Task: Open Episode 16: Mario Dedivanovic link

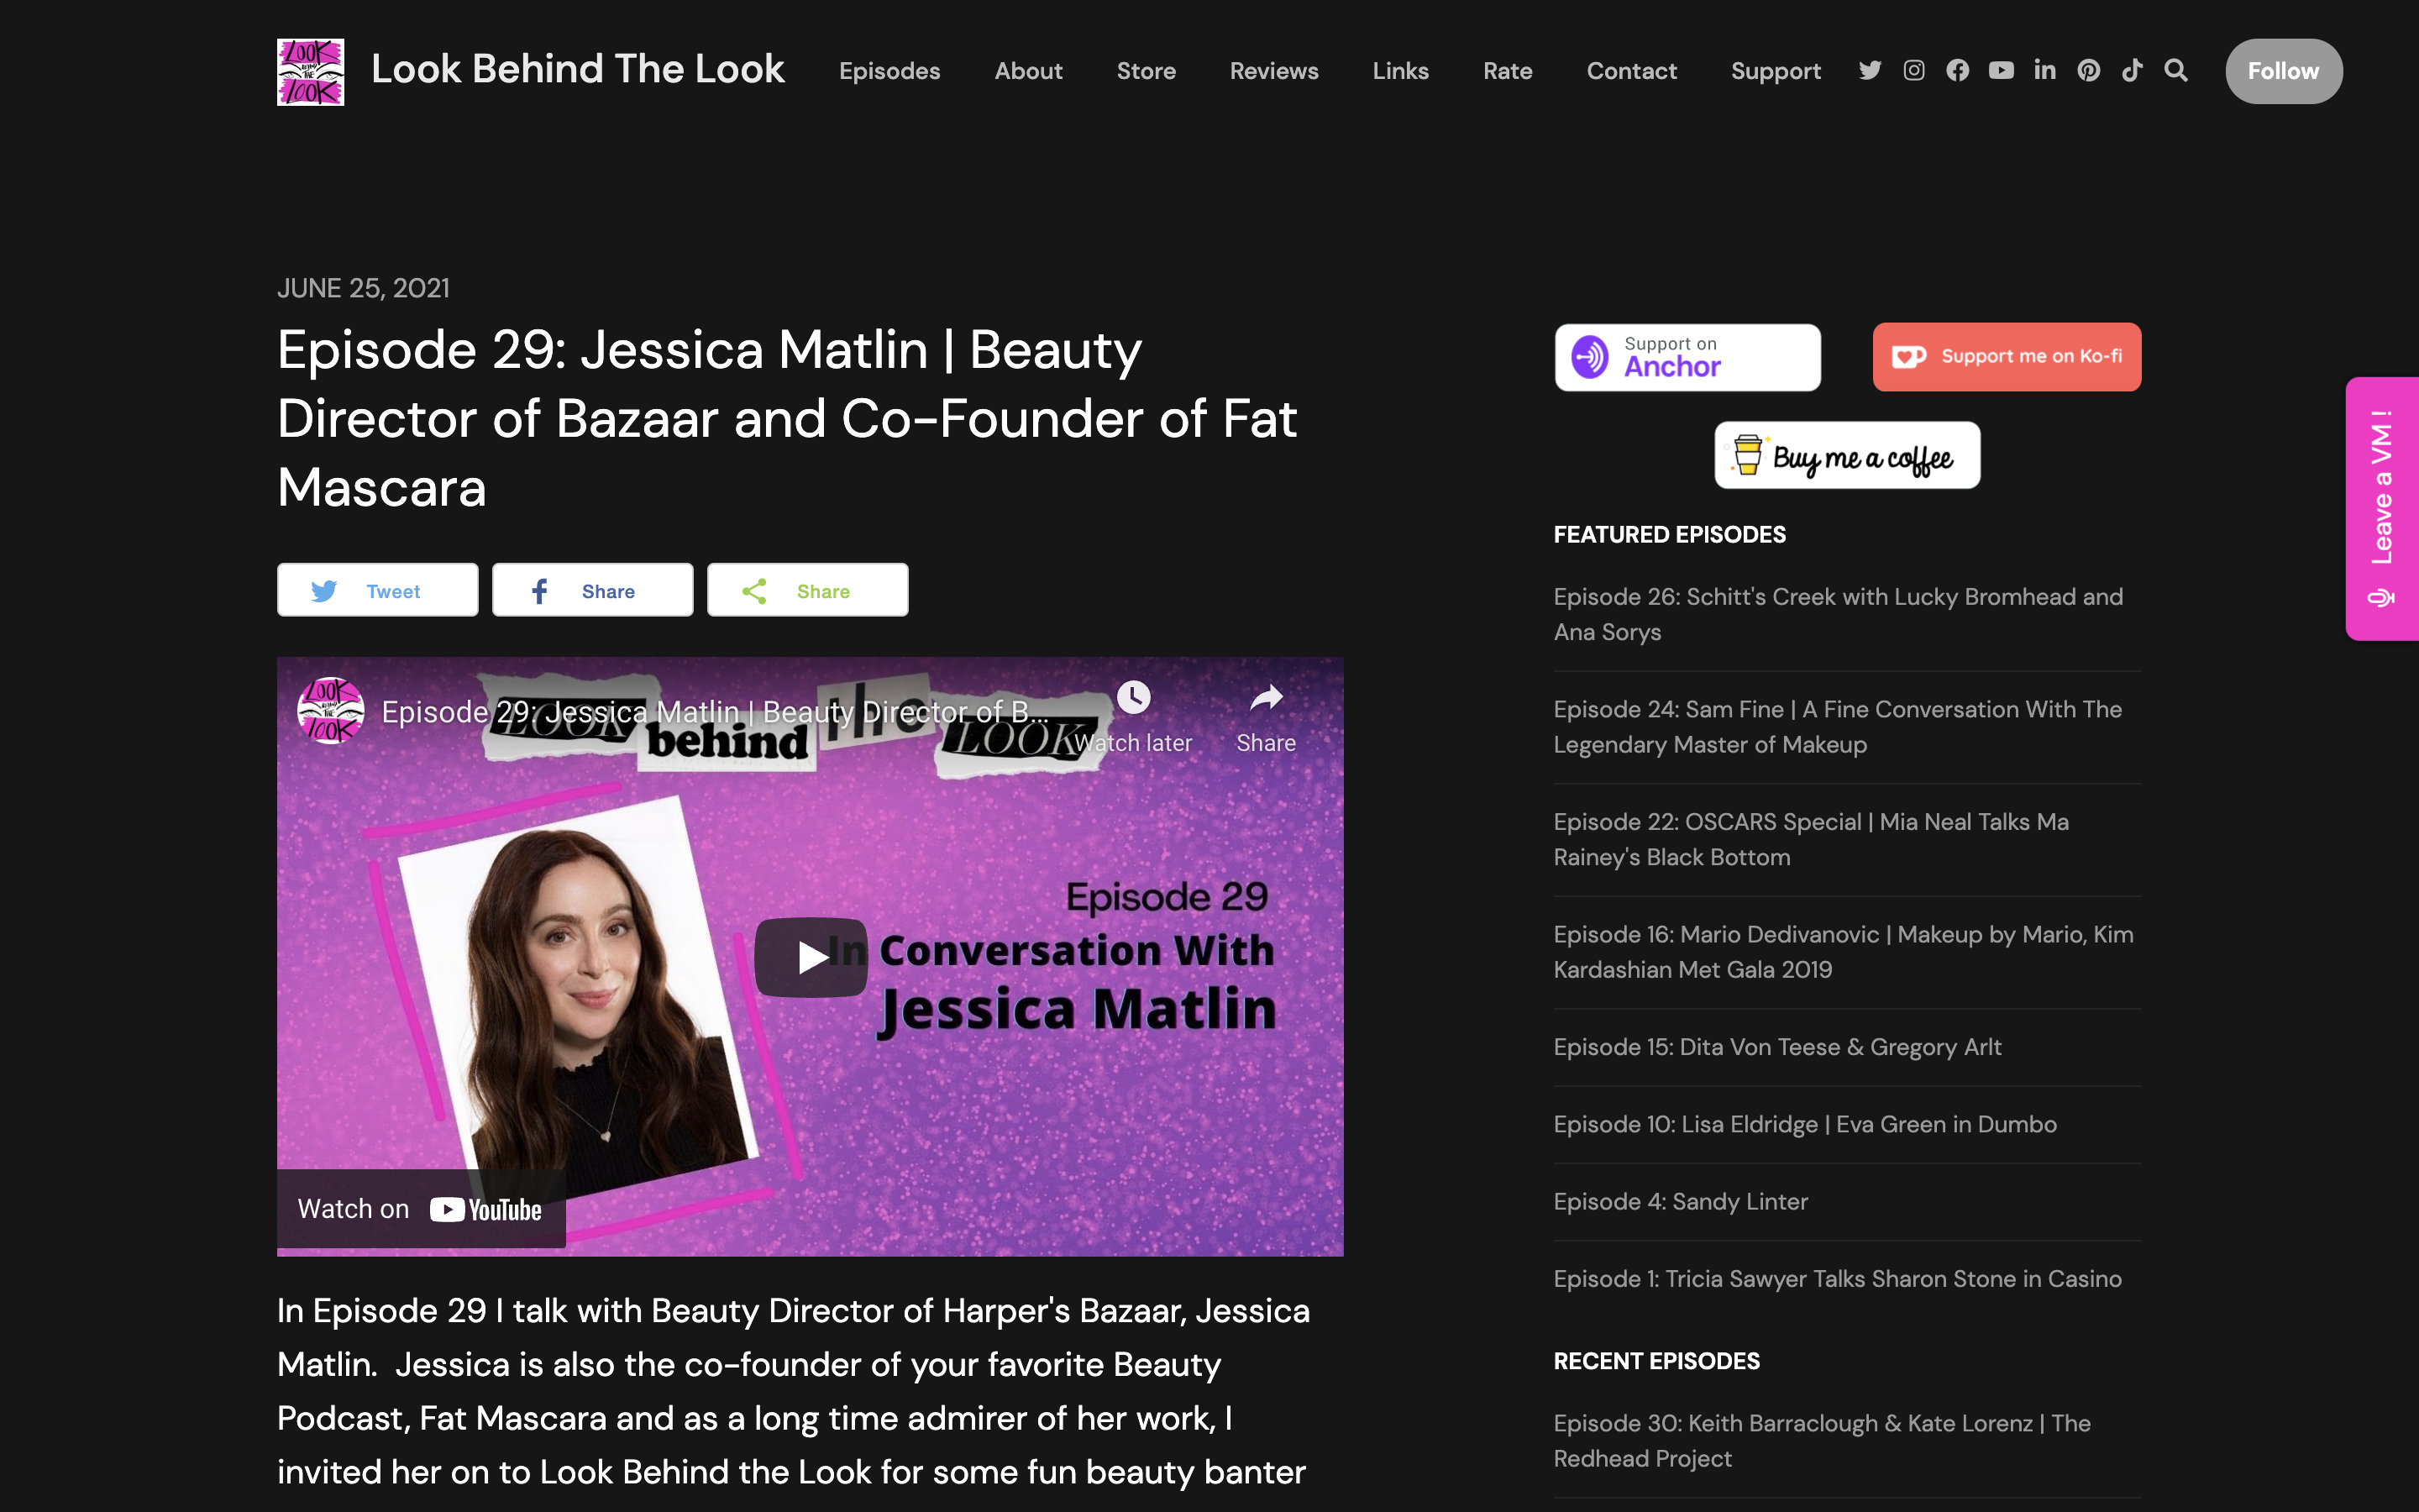Action: tap(1844, 952)
